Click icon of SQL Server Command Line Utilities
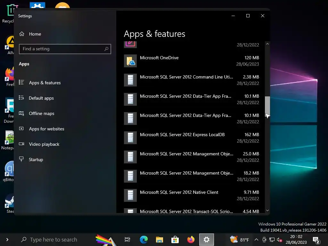This screenshot has height=246, width=328. click(130, 80)
